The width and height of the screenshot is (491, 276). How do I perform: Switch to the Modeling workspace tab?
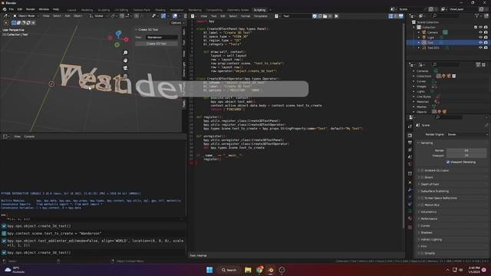[87, 10]
